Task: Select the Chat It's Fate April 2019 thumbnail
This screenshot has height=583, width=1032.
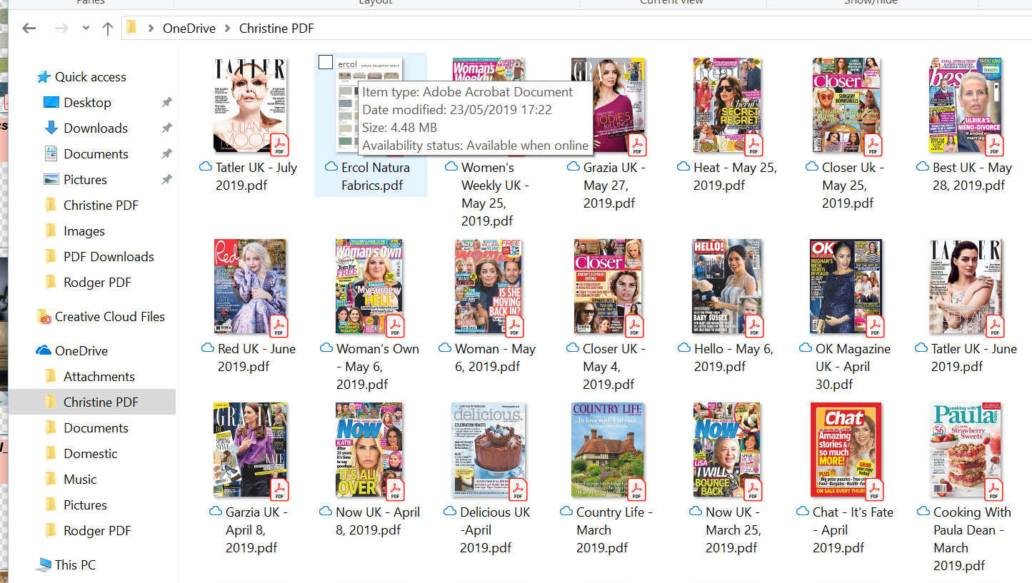Action: 846,450
